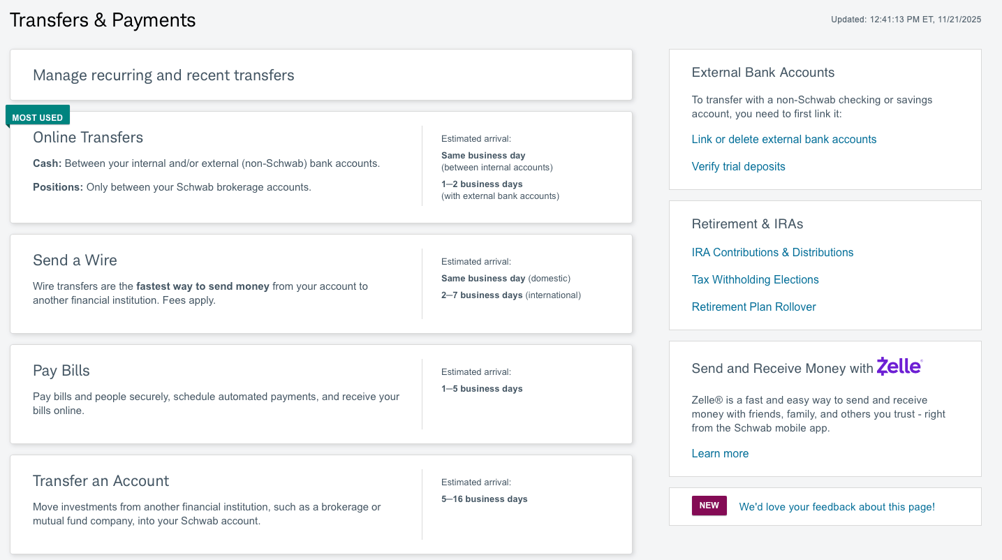This screenshot has width=1002, height=560.
Task: Click the External Bank Accounts heading
Action: (762, 73)
